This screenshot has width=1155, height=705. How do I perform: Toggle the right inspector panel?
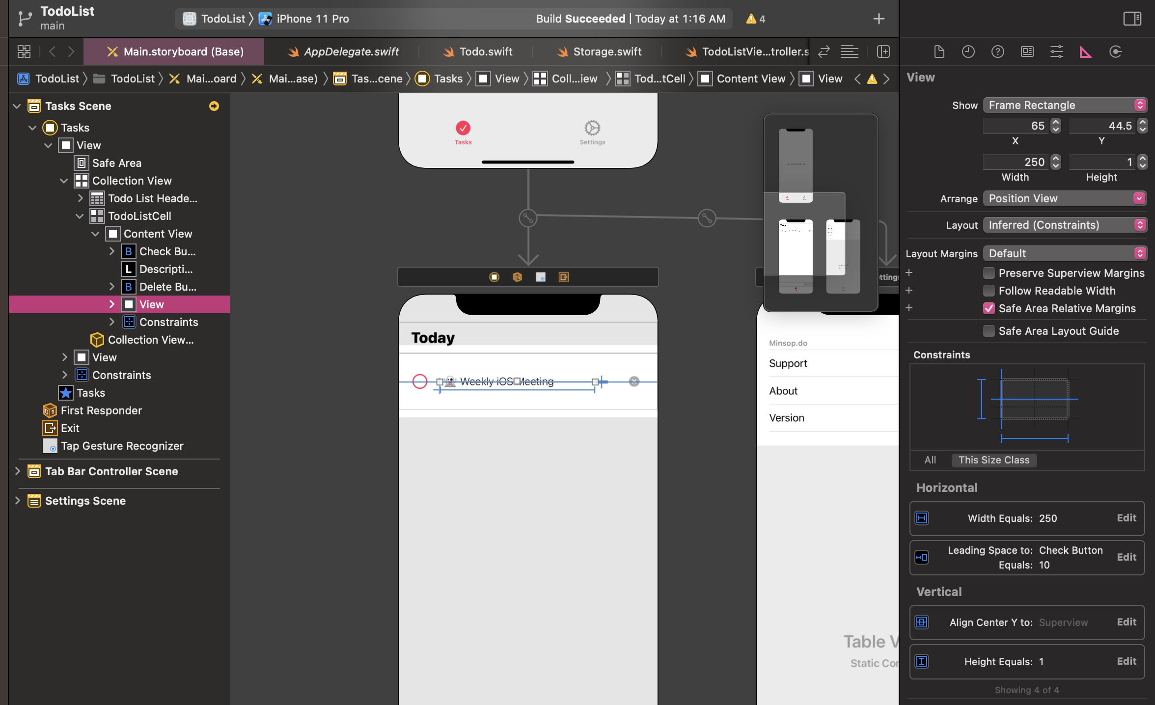[x=1132, y=19]
